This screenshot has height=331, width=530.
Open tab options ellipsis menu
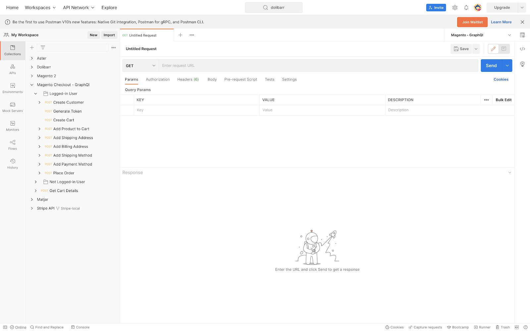pyautogui.click(x=192, y=35)
